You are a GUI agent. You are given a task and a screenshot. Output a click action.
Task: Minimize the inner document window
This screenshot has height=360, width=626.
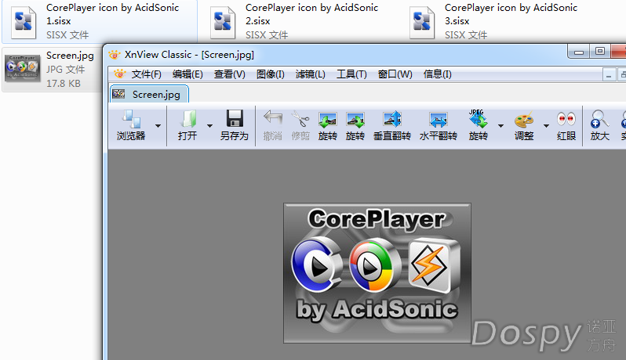point(609,75)
